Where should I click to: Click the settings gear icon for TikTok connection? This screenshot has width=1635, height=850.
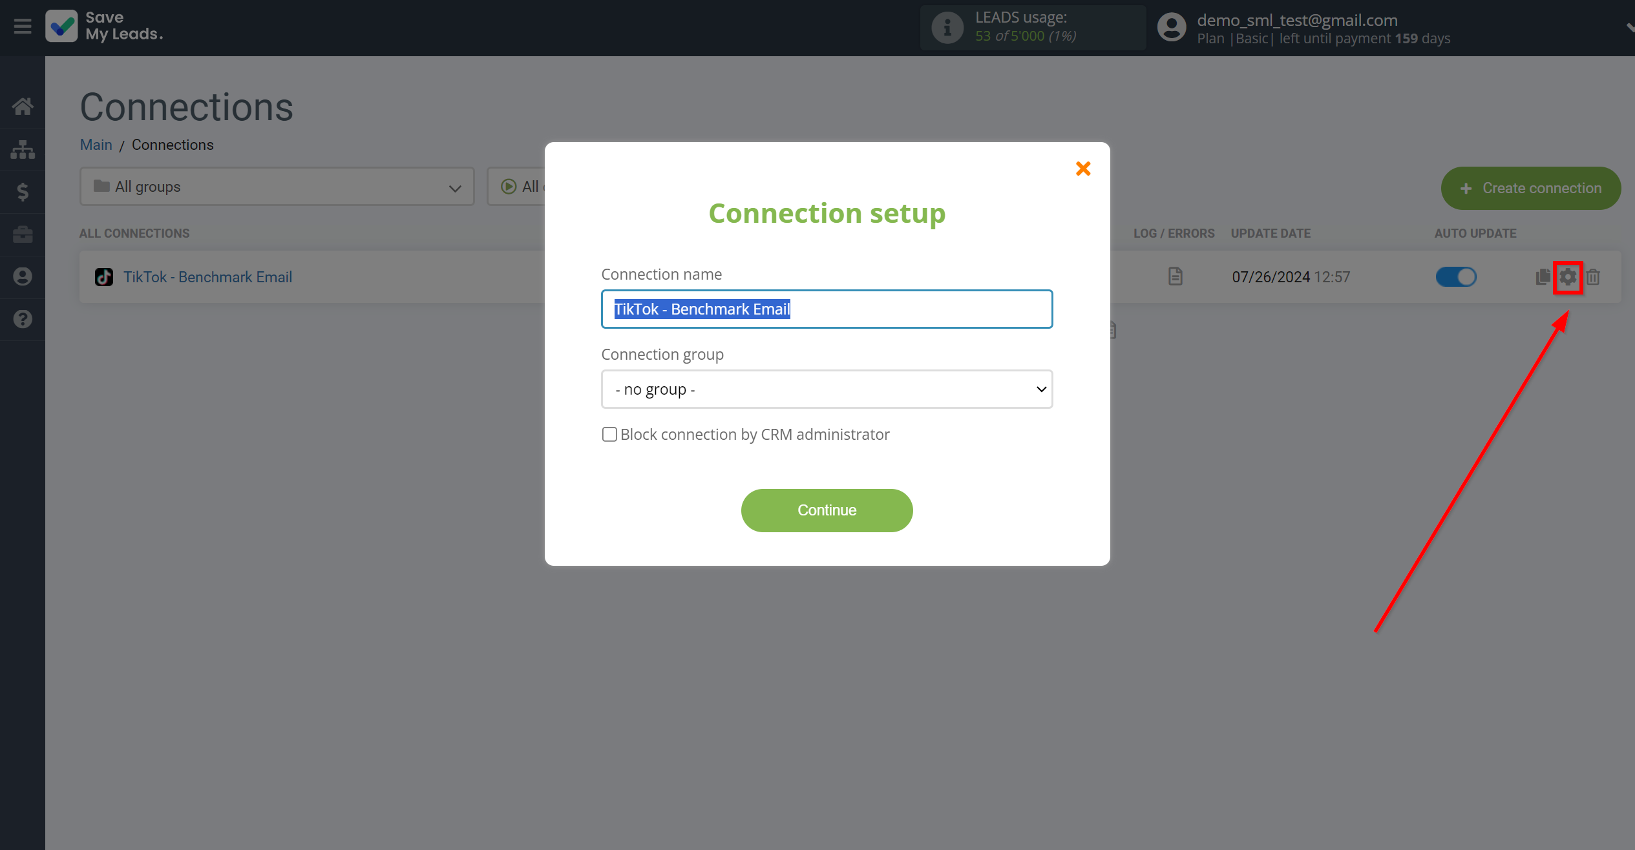[x=1568, y=277]
